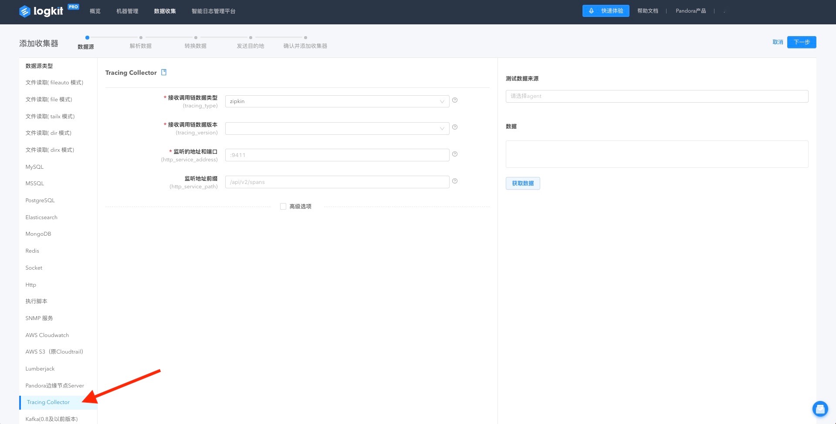
Task: Select Elasticsearch data source
Action: pyautogui.click(x=41, y=217)
